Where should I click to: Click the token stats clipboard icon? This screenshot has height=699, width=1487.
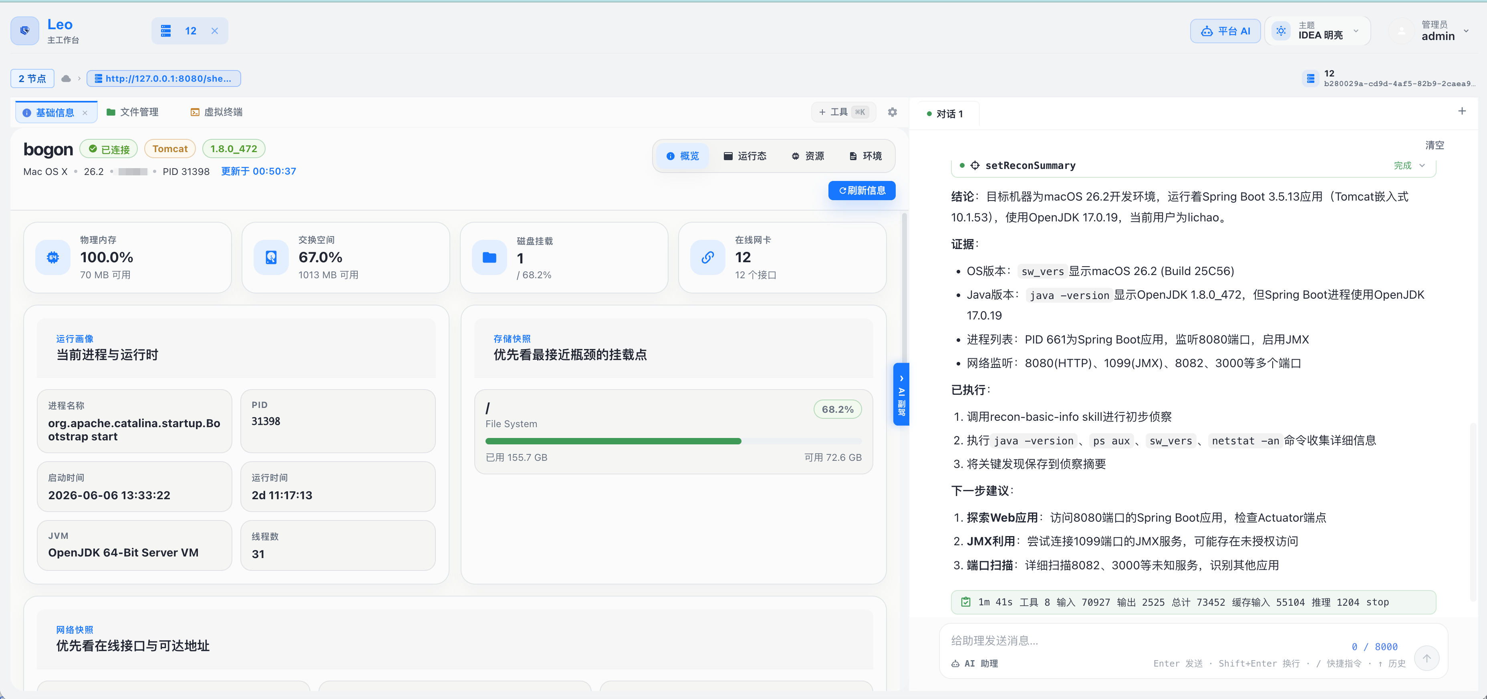(x=966, y=602)
